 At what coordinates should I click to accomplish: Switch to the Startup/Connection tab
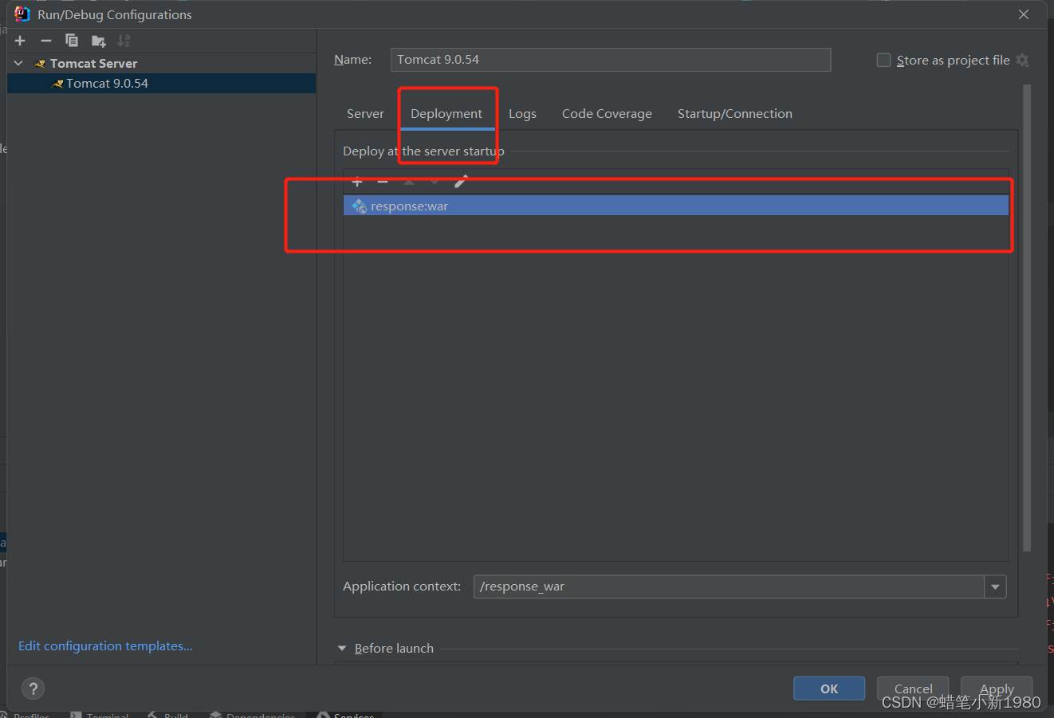[735, 114]
